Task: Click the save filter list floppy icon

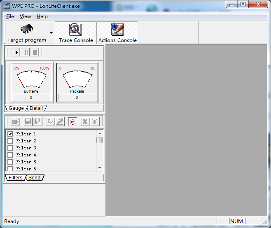Action: [28, 121]
